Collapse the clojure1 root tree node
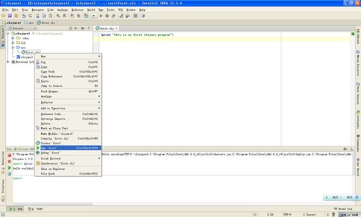The height and width of the screenshot is (217, 361). 8,33
